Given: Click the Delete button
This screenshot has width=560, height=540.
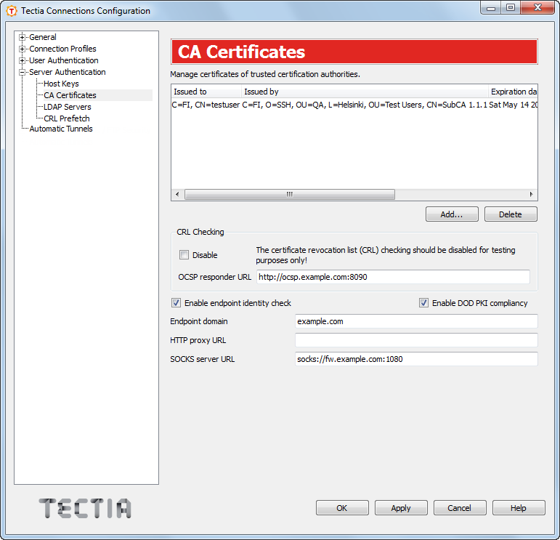Looking at the screenshot, I should coord(511,214).
